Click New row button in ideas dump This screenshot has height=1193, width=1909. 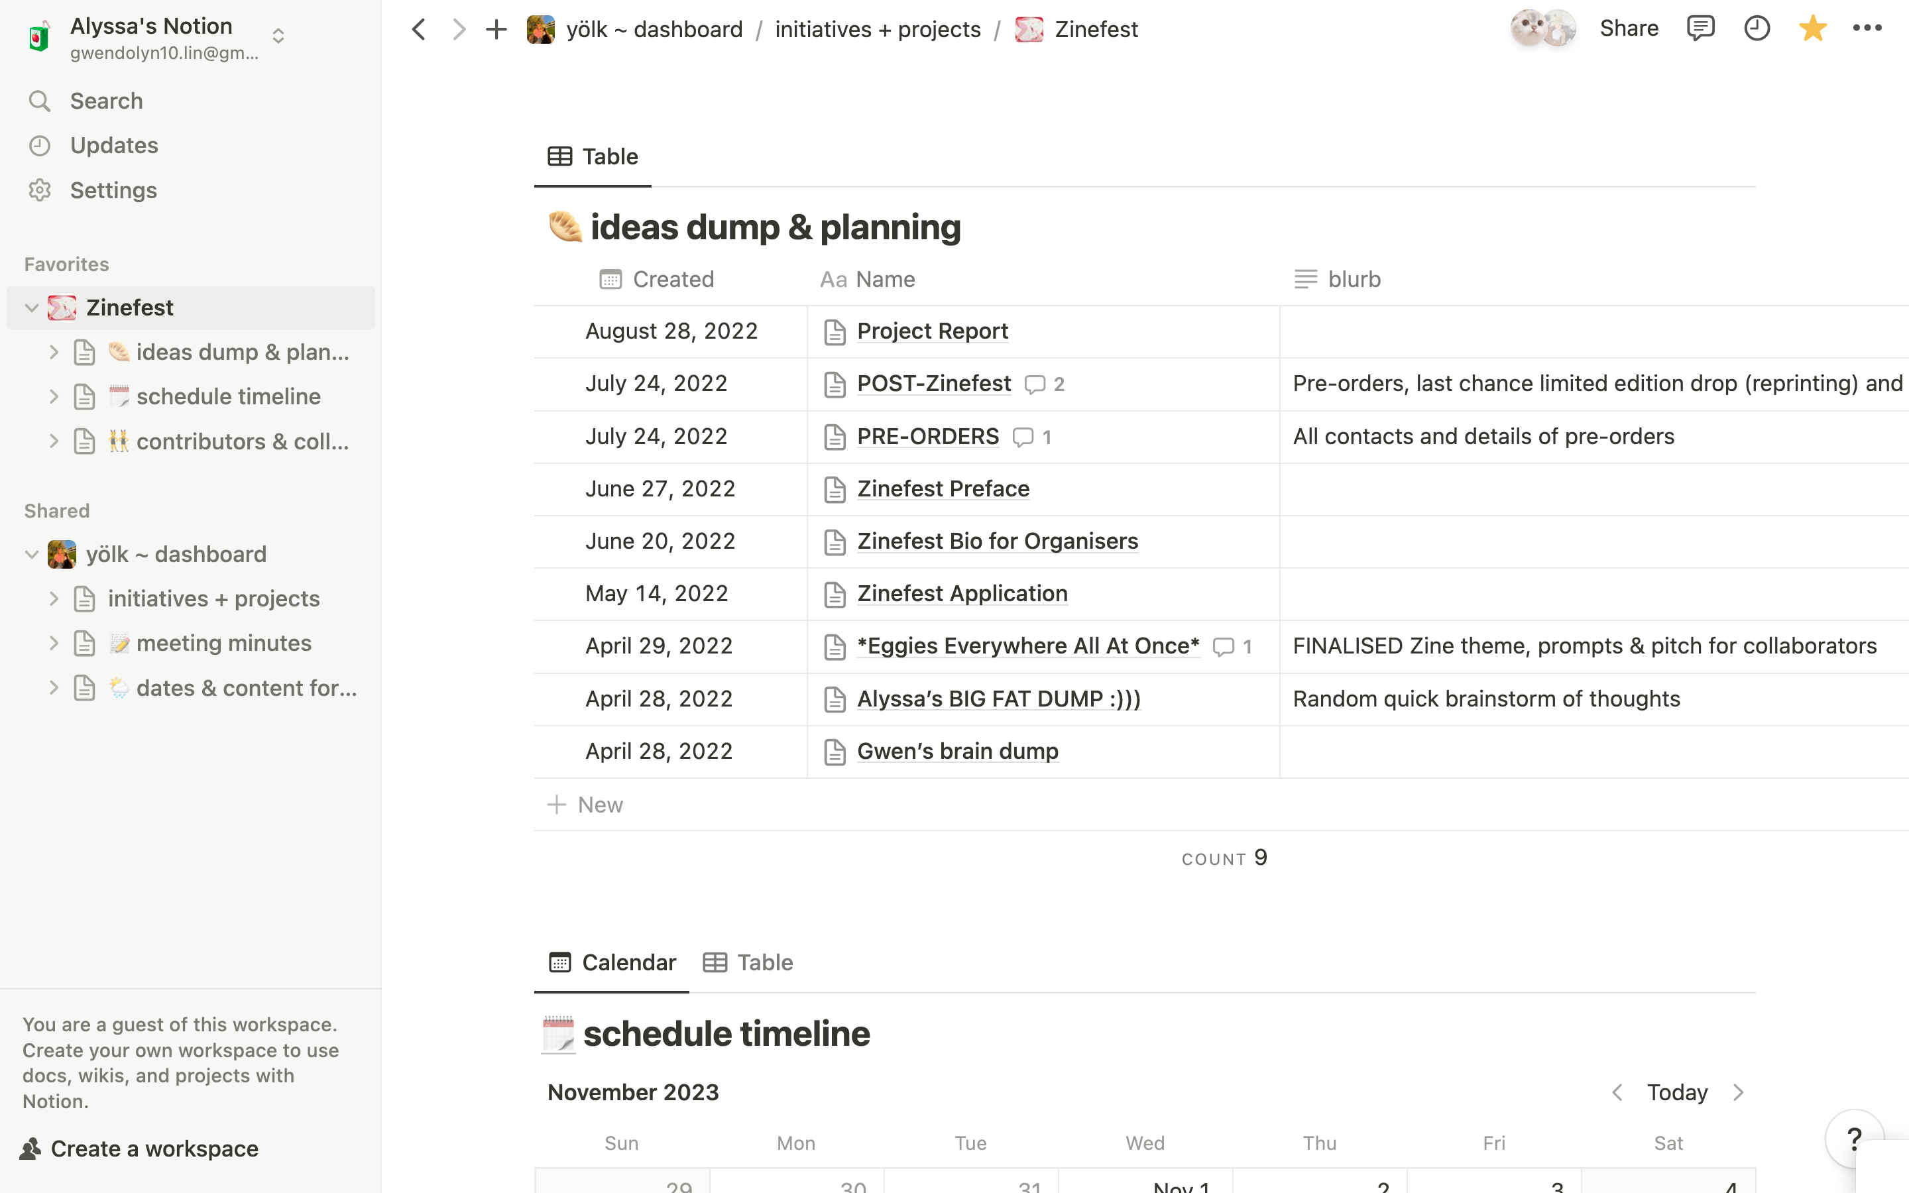pyautogui.click(x=583, y=803)
